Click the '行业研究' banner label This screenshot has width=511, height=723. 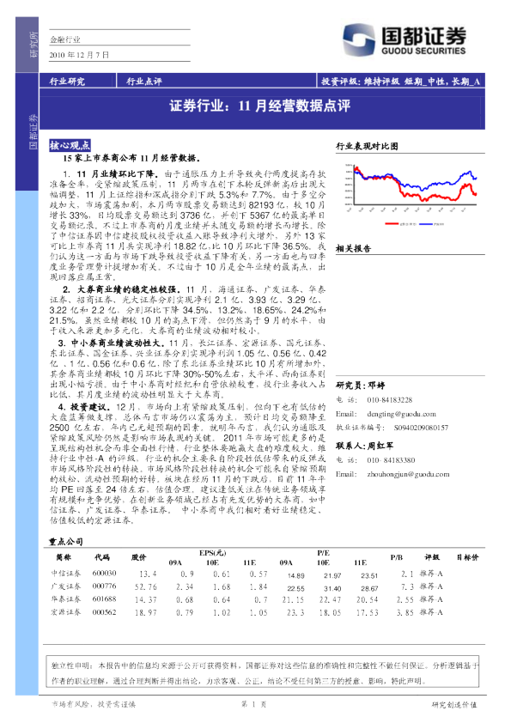(67, 82)
